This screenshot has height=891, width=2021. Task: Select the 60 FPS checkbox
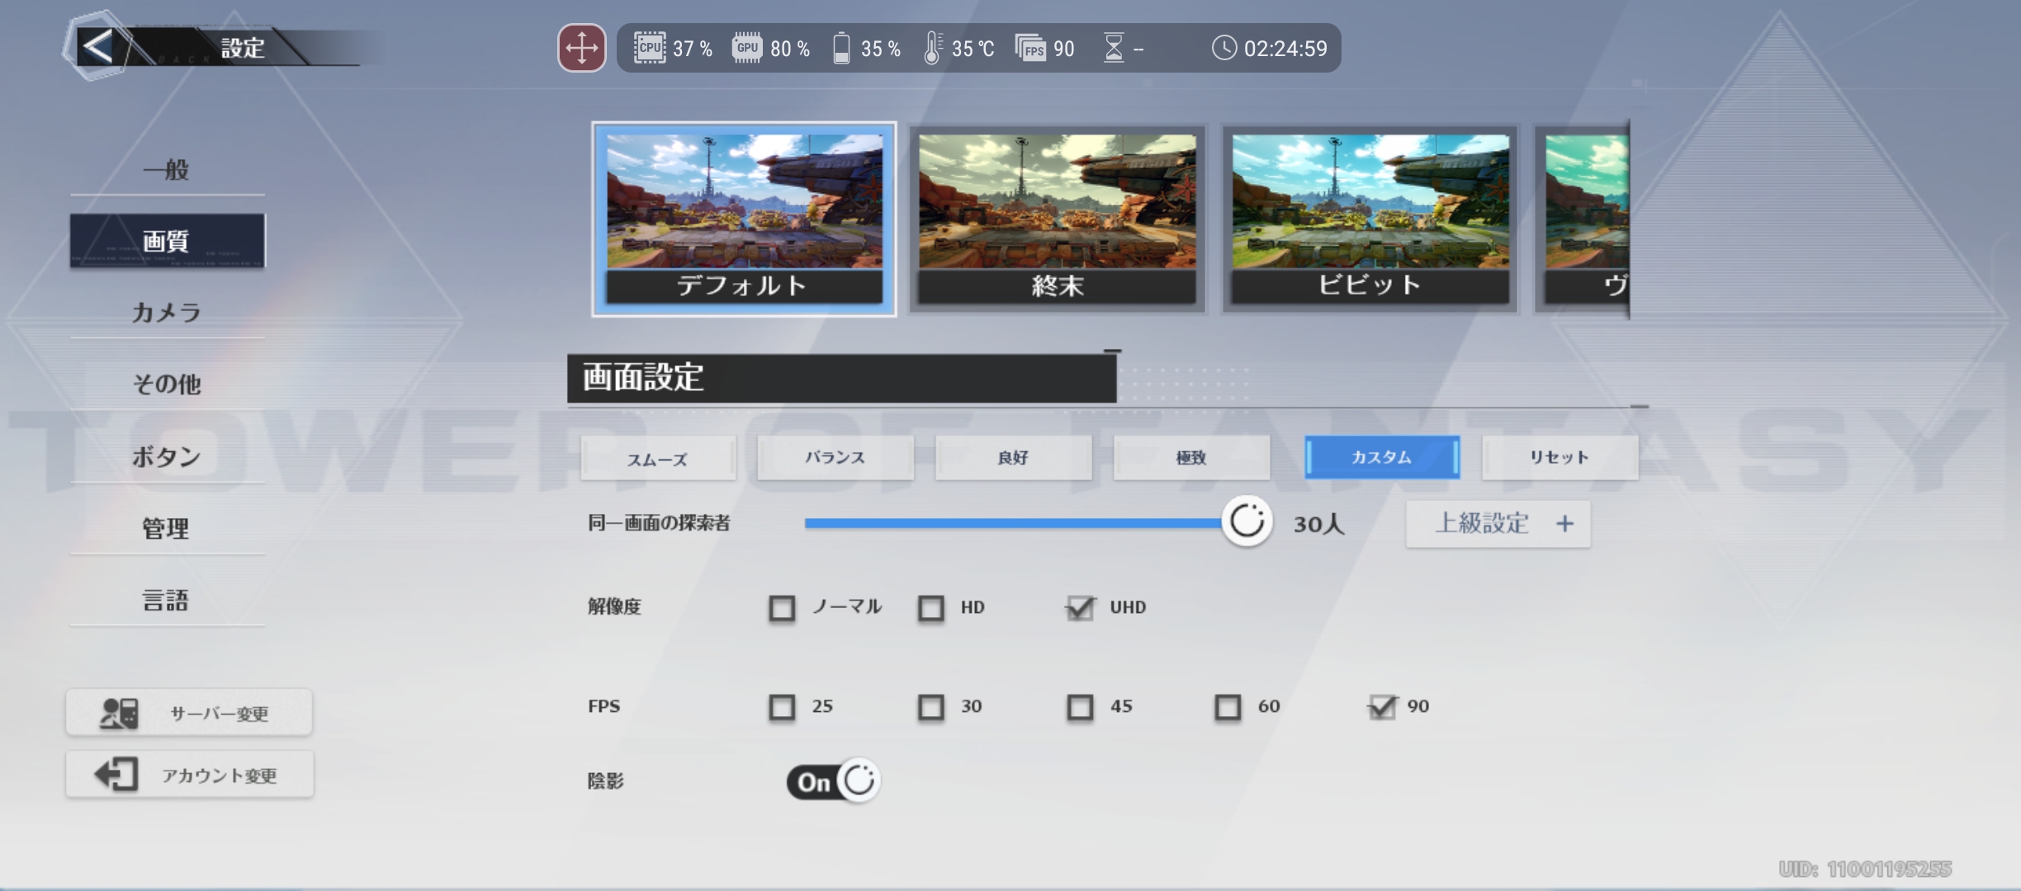click(x=1228, y=707)
